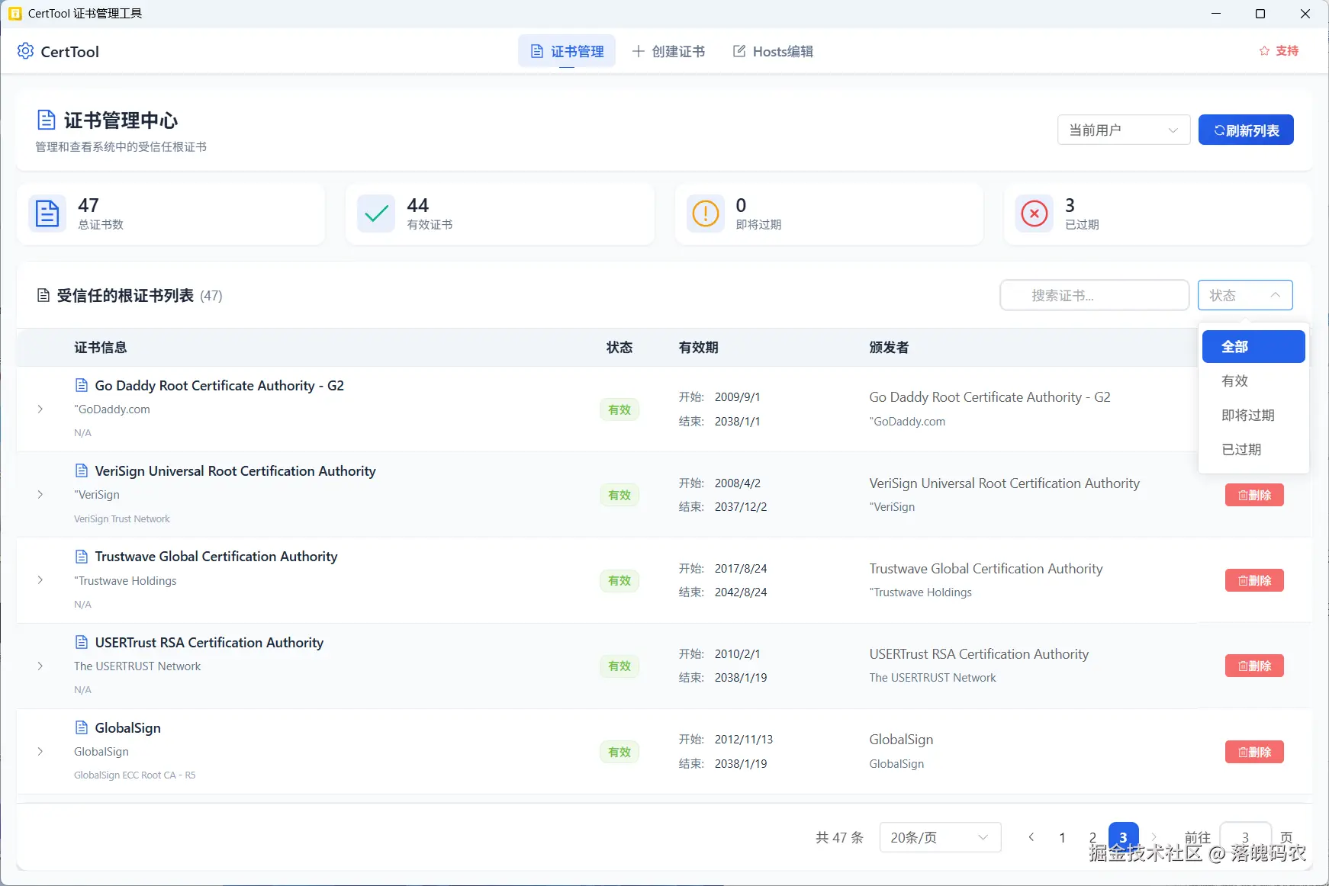1329x886 pixels.
Task: Click the 前往 page number input
Action: click(1245, 837)
